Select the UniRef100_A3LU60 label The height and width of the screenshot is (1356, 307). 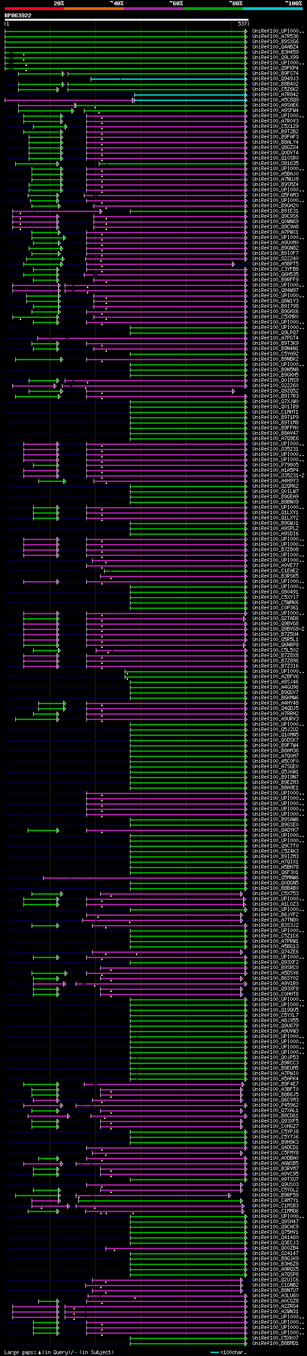click(x=275, y=1295)
